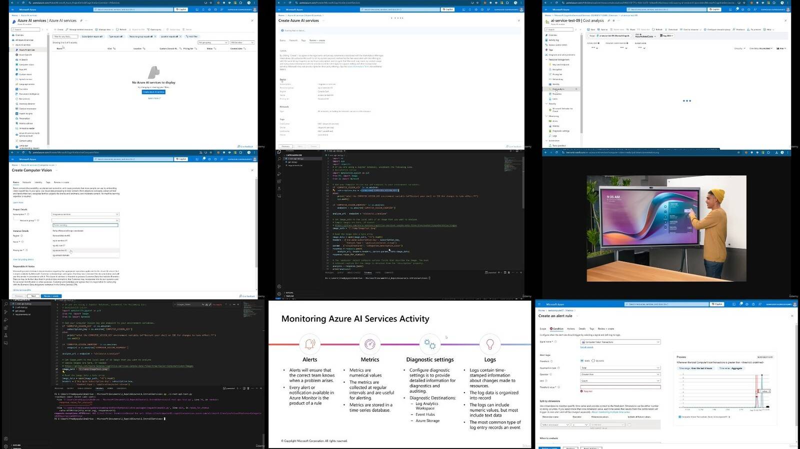
Task: Click Add filter in AI services list
Action: 192,36
